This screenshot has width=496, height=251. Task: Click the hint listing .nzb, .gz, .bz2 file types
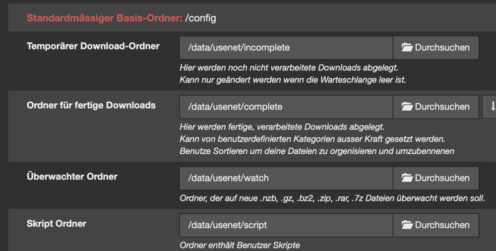332,198
